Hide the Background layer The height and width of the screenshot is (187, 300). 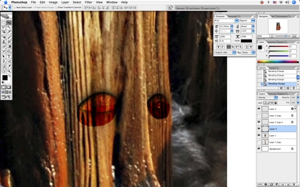coord(259,149)
